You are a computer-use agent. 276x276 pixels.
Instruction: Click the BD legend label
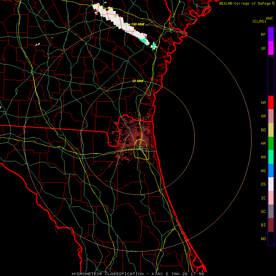pyautogui.click(x=263, y=130)
